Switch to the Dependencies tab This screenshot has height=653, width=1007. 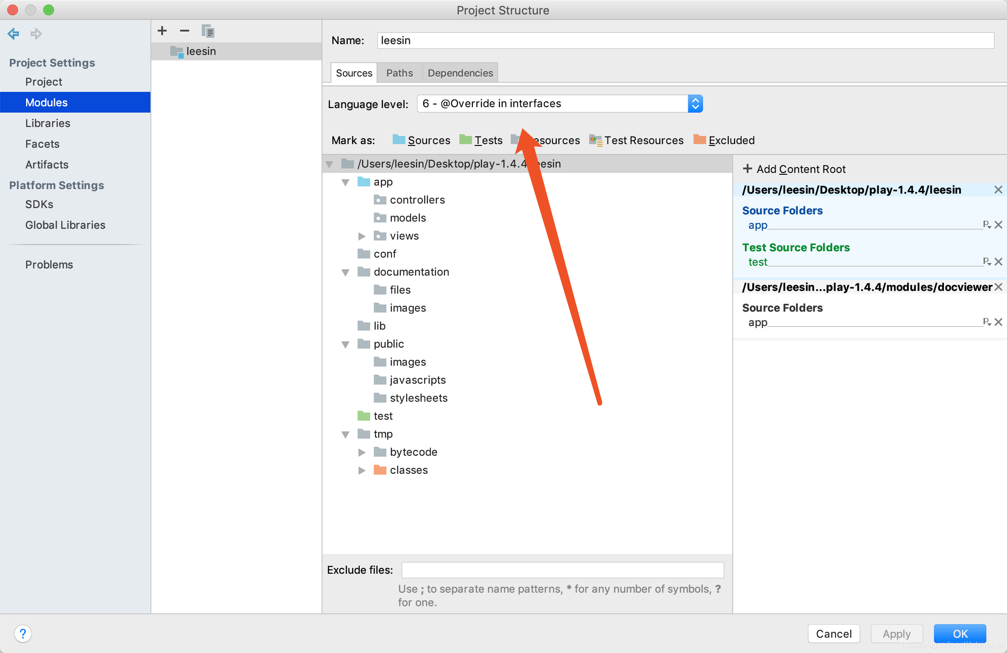460,73
